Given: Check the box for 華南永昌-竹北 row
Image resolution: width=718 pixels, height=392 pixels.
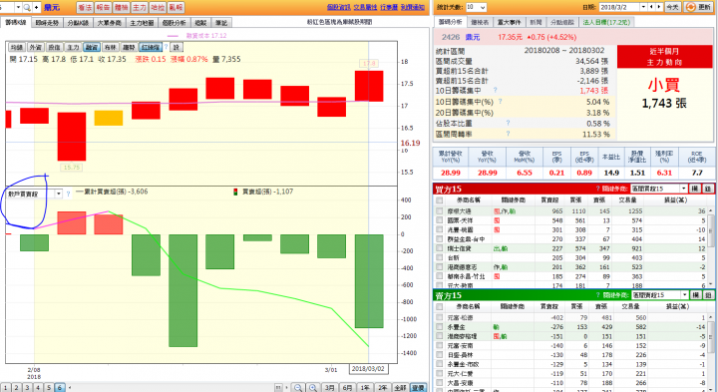Looking at the screenshot, I should [x=440, y=276].
